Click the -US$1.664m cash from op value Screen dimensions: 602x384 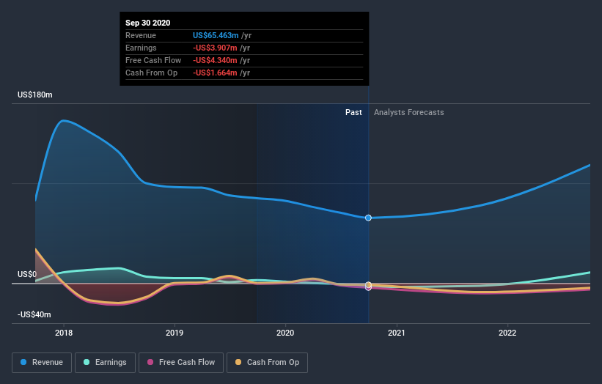[x=215, y=73]
